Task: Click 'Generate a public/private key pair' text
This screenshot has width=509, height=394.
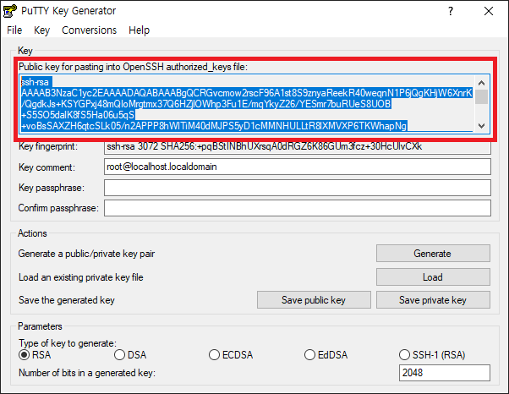Action: tap(86, 254)
